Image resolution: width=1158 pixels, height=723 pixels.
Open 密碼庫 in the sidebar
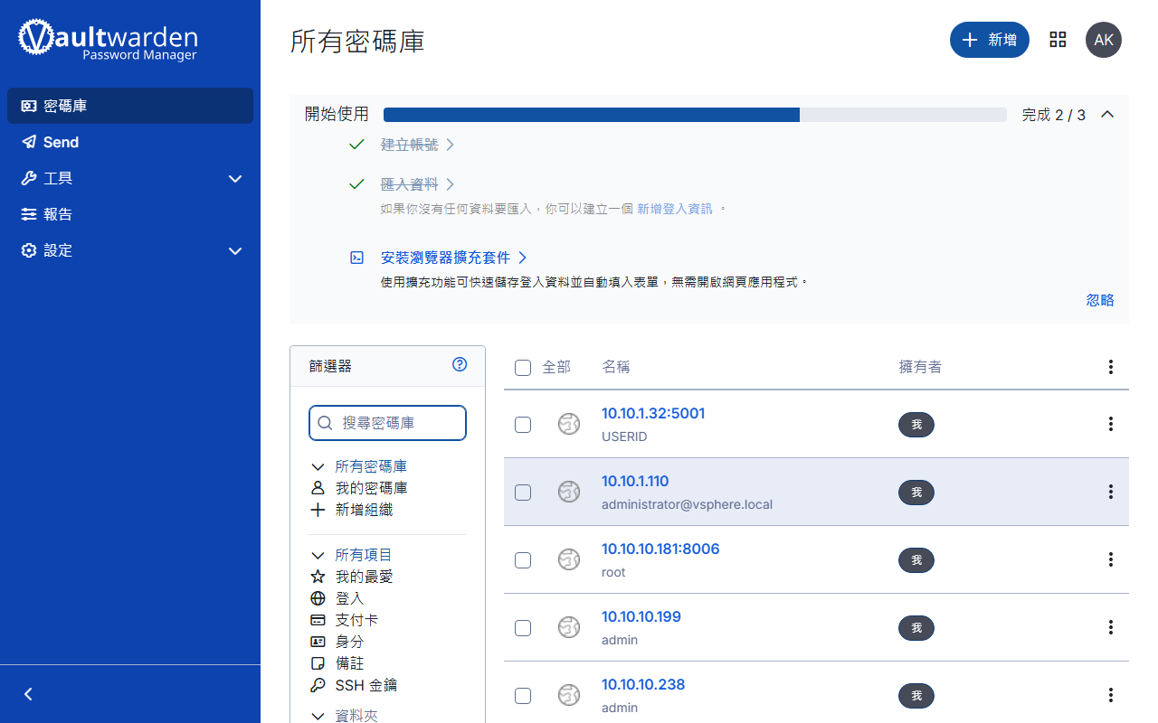[x=130, y=106]
